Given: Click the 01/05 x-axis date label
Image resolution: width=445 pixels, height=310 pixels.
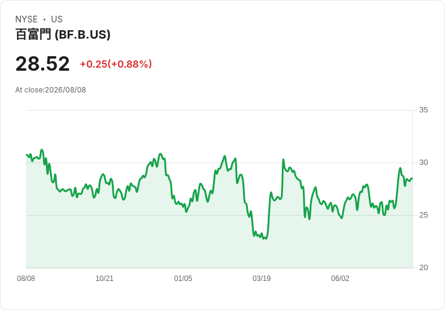Looking at the screenshot, I should coord(183,279).
